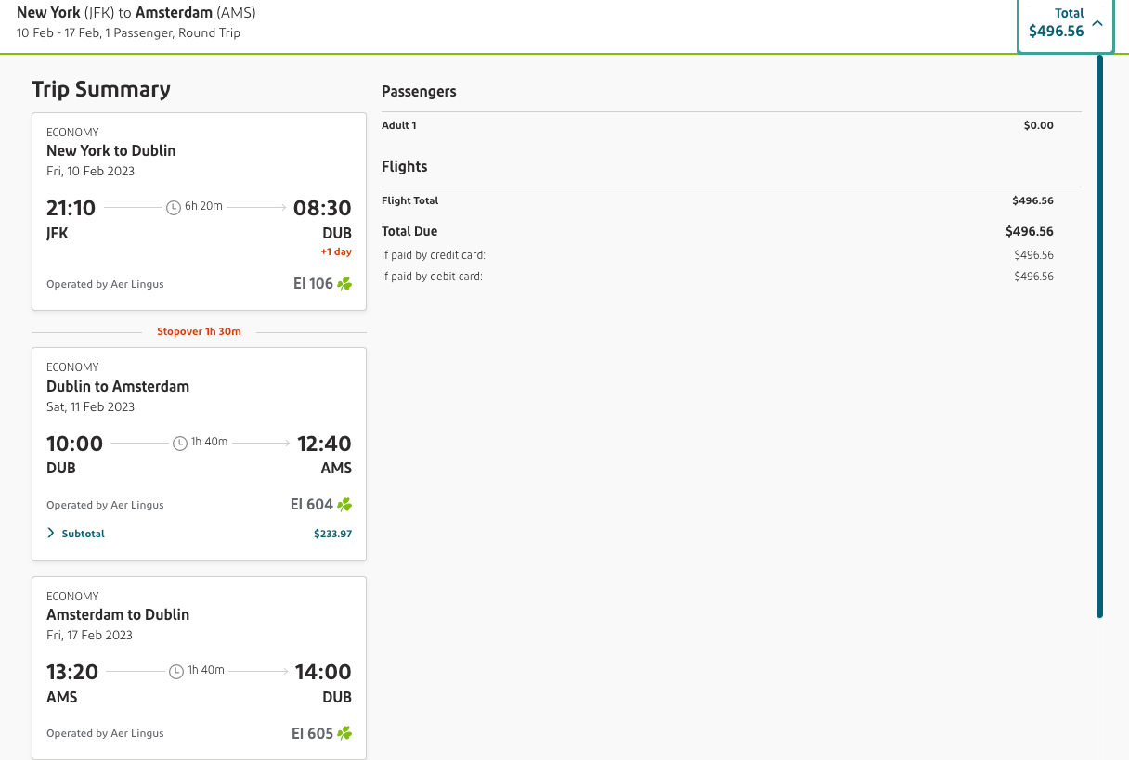
Task: Click the vertical scrollbar on the right
Action: coord(1099,336)
